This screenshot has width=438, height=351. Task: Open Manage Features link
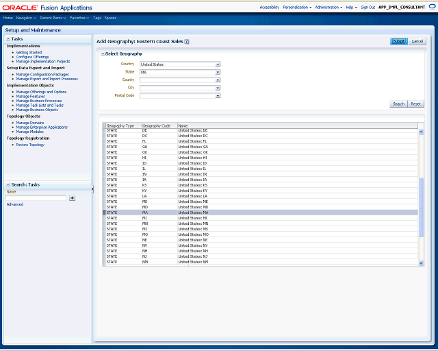click(x=30, y=96)
